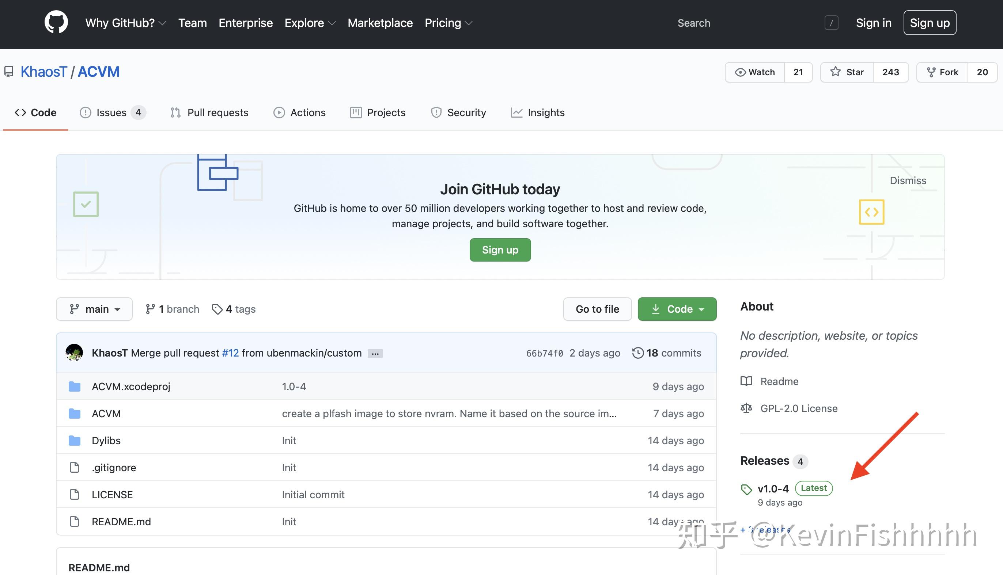Viewport: 1003px width, 575px height.
Task: Switch to the Insights tab
Action: (x=538, y=113)
